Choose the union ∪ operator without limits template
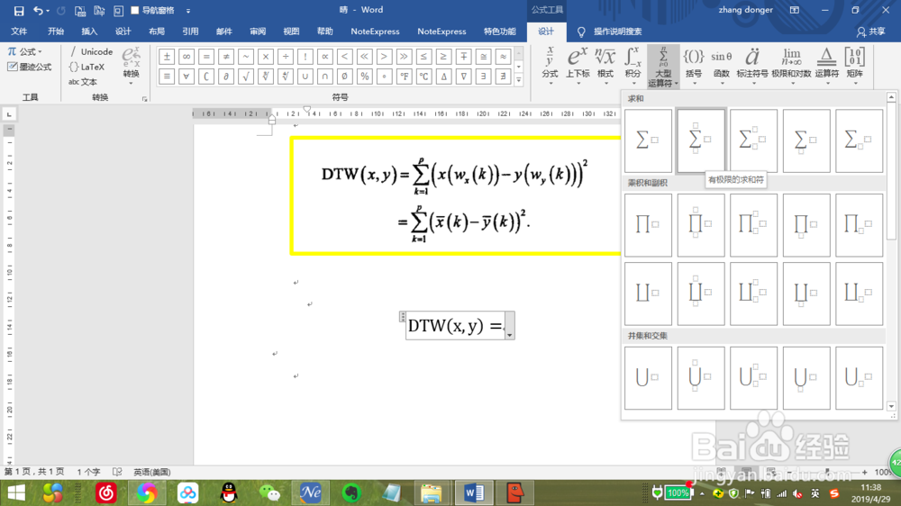 [x=648, y=377]
